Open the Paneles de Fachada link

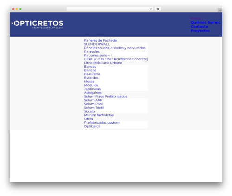point(100,40)
